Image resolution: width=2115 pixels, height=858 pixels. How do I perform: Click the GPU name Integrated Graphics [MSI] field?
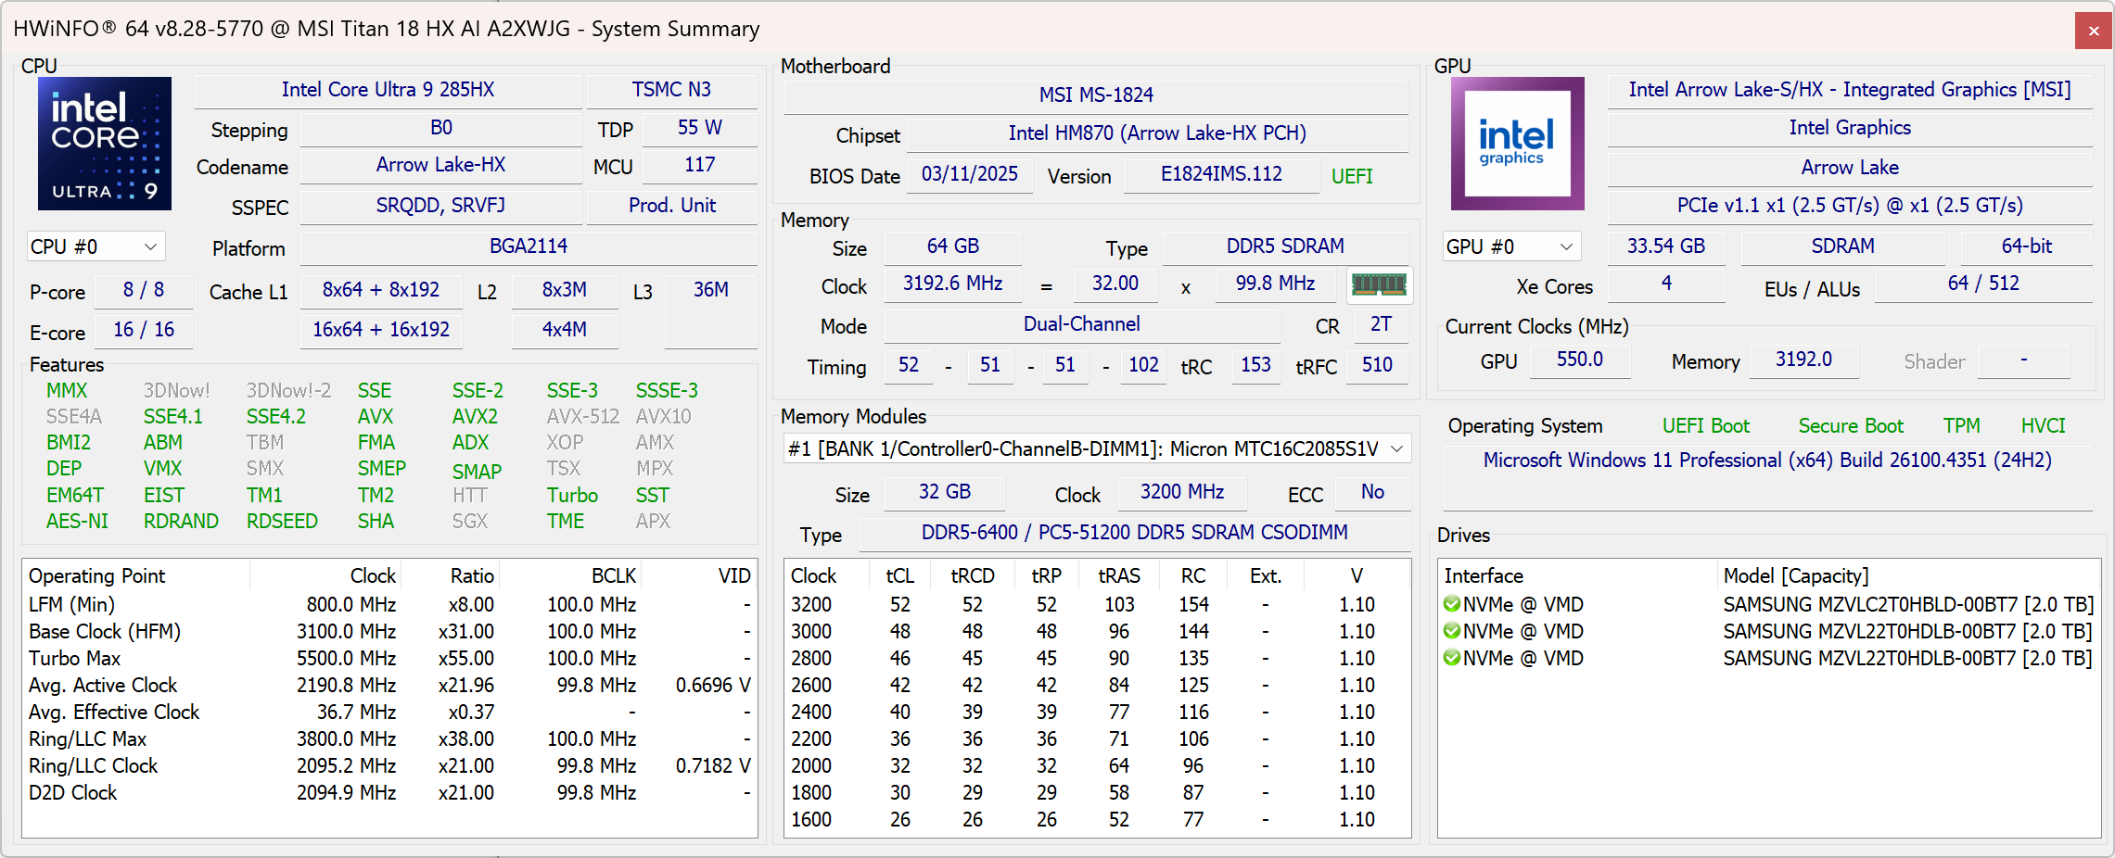tap(1850, 90)
